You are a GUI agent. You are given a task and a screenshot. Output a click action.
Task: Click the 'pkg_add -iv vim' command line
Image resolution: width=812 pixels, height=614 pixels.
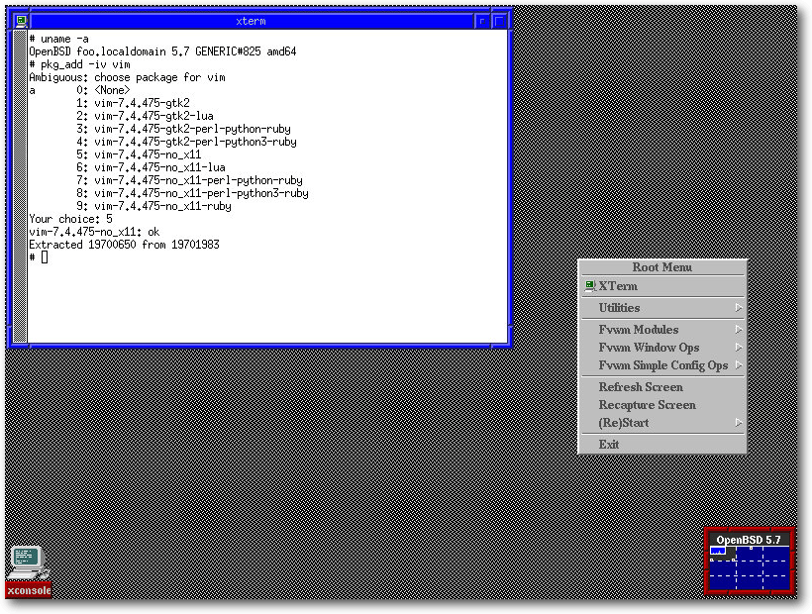click(80, 64)
